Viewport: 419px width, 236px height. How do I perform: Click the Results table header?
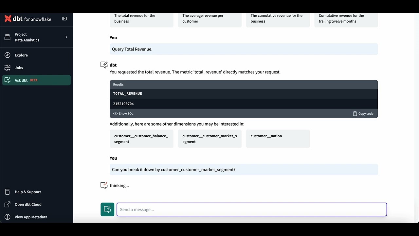(244, 85)
